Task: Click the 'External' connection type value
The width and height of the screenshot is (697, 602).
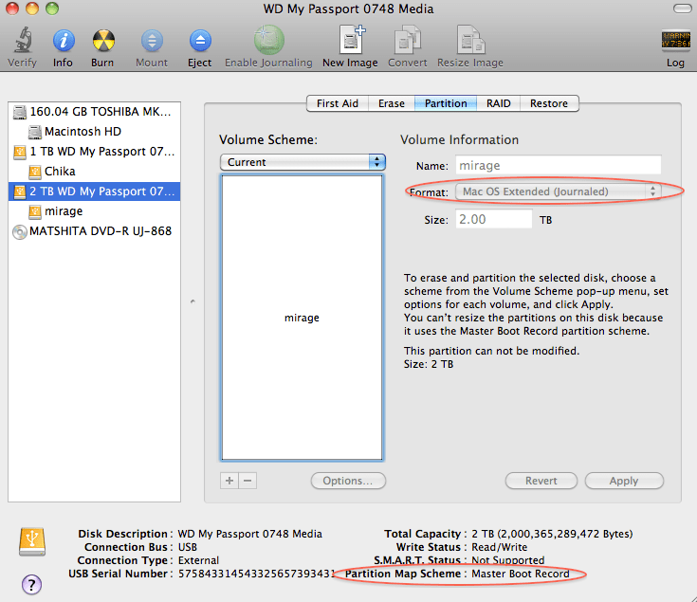Action: coord(199,560)
